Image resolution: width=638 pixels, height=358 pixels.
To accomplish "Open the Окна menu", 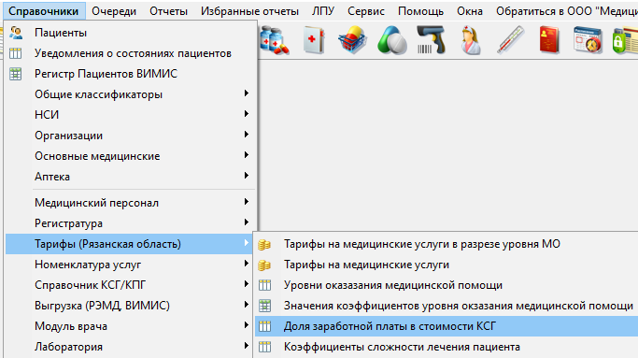I will tap(470, 11).
